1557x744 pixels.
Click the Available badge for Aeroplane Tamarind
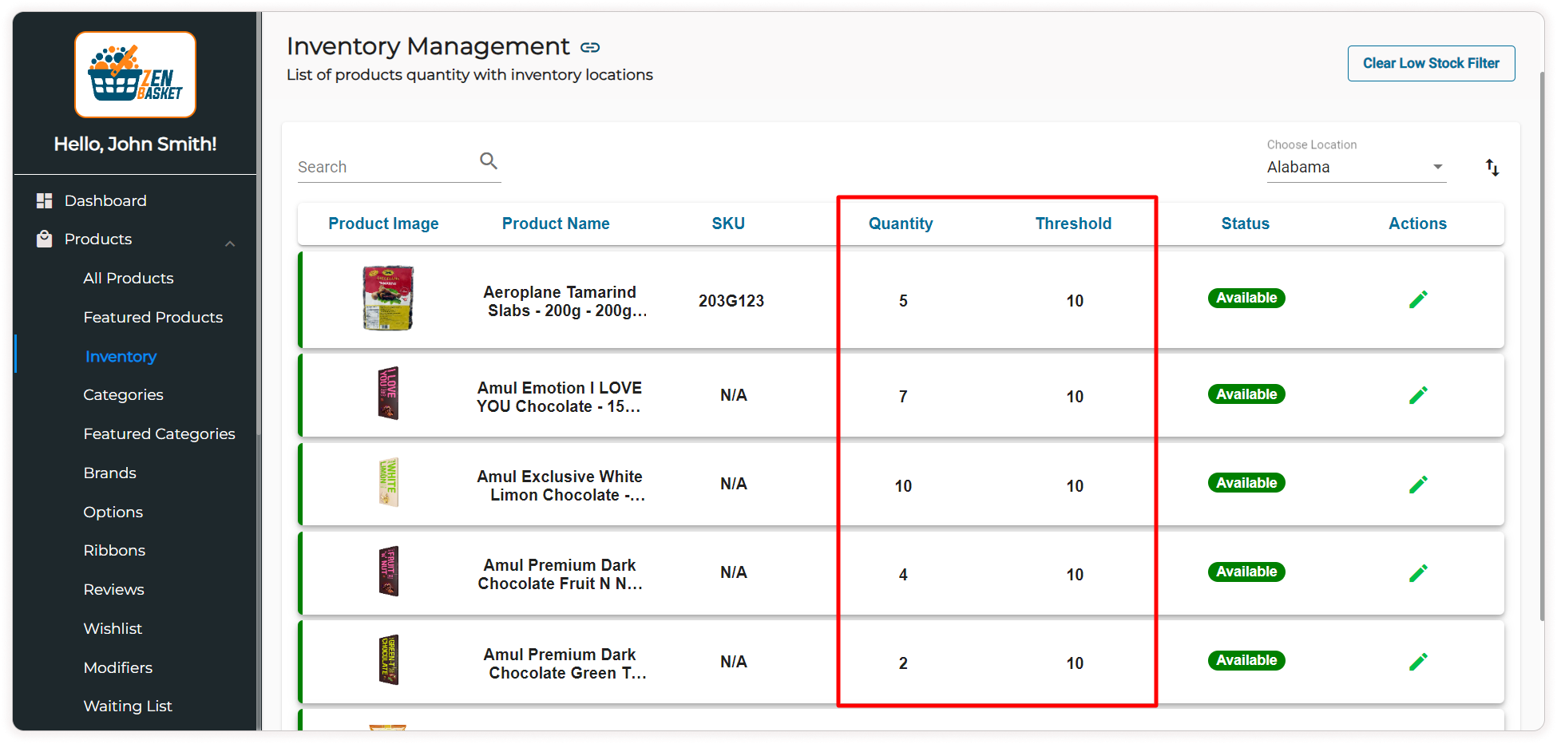[x=1246, y=298]
